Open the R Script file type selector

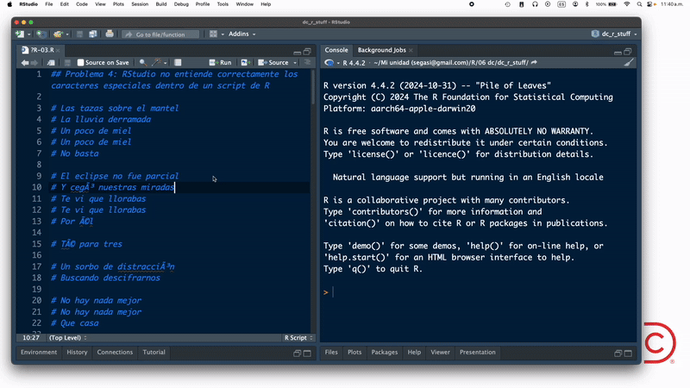(298, 338)
